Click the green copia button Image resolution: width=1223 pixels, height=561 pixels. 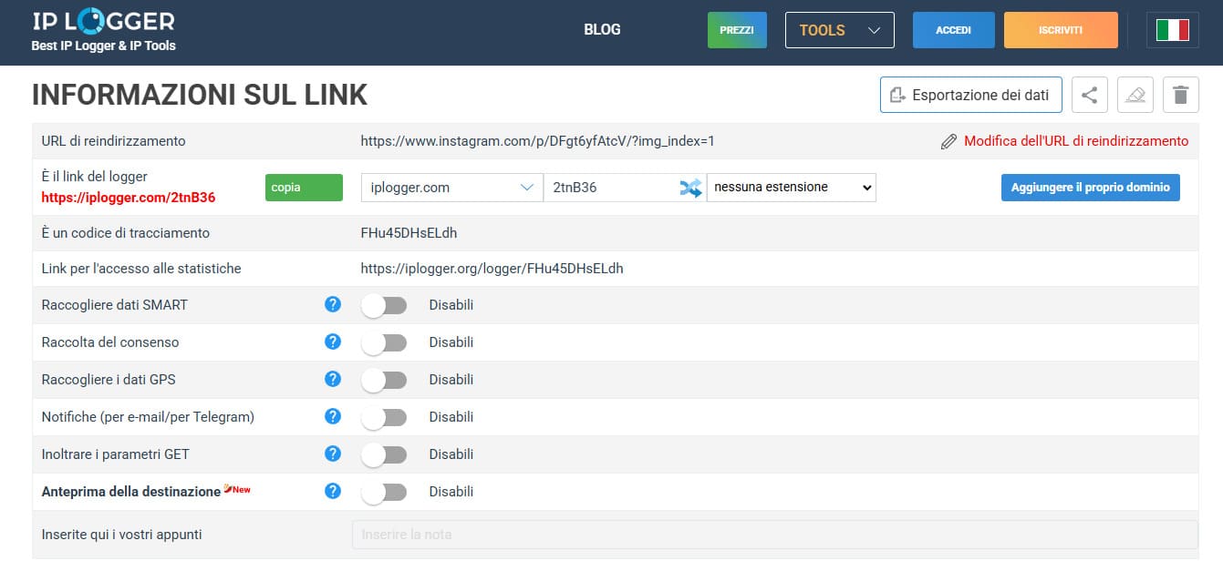[x=304, y=188]
